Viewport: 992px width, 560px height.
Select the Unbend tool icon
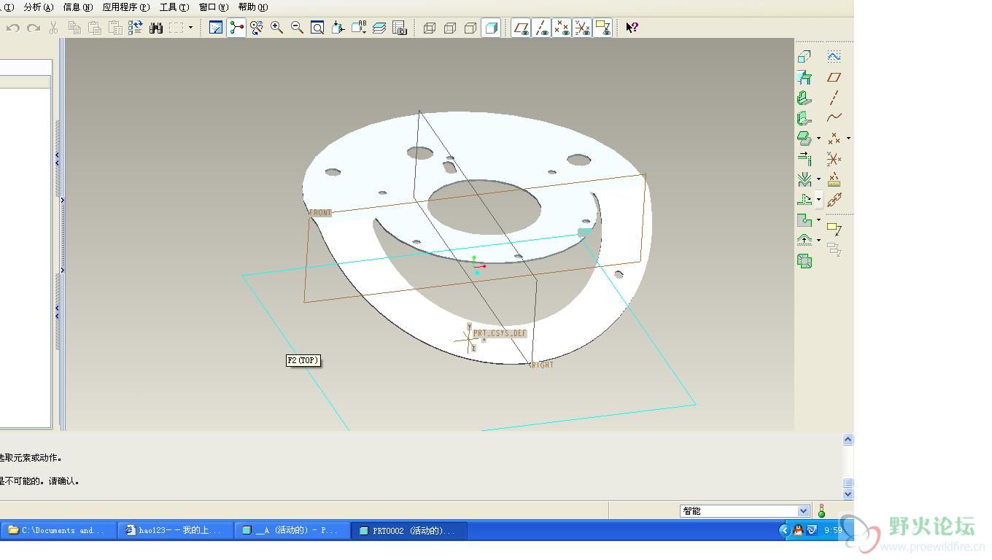(x=804, y=199)
